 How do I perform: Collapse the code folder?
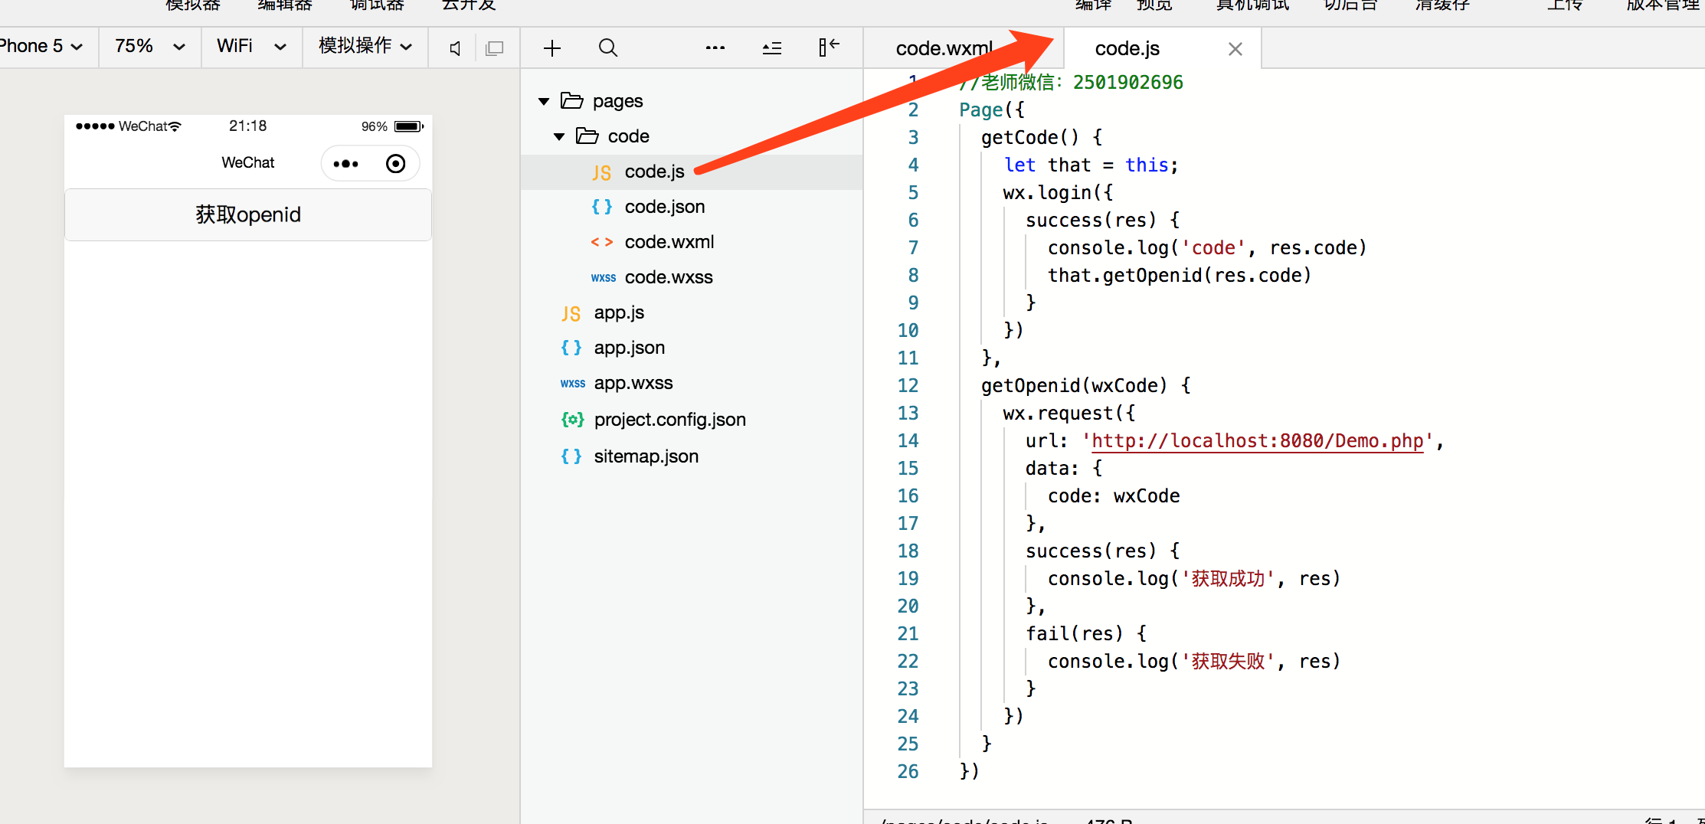559,136
